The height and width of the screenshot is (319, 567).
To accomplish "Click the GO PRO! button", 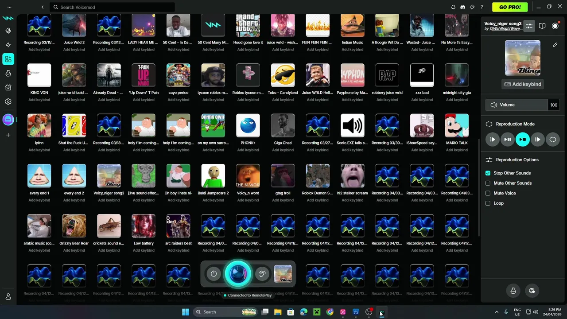I will (x=510, y=7).
